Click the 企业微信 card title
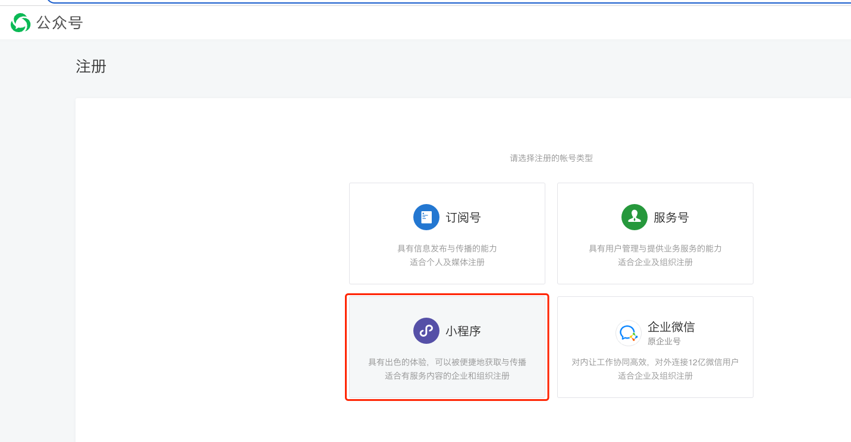Image resolution: width=851 pixels, height=442 pixels. click(671, 327)
